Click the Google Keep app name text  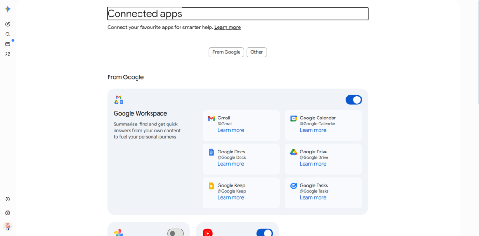click(x=231, y=186)
